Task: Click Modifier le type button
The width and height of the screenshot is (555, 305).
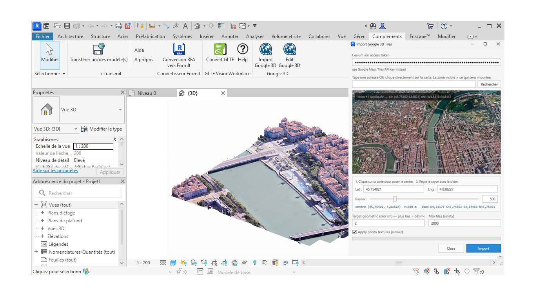Action: (x=102, y=129)
